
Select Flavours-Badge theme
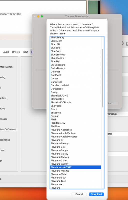pos(76,150)
